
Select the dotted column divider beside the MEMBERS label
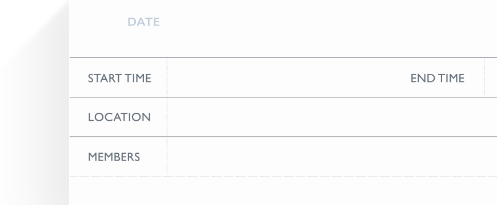167,157
